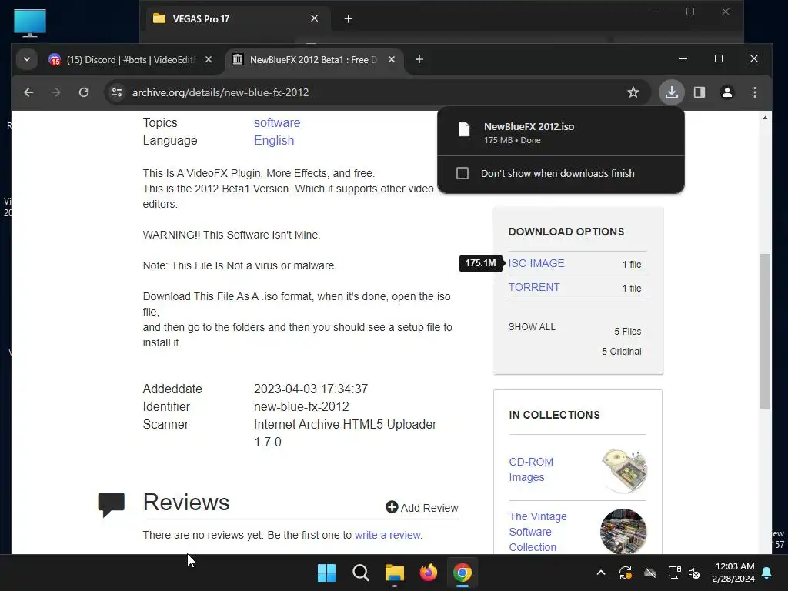
Task: Open the tab search dropdown arrow
Action: tap(27, 60)
